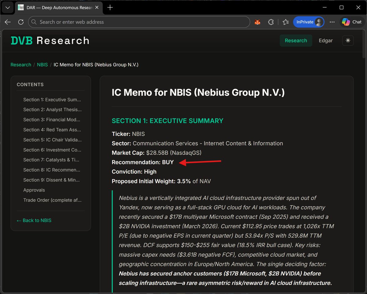
Task: Select the Research nav tab
Action: coord(296,41)
